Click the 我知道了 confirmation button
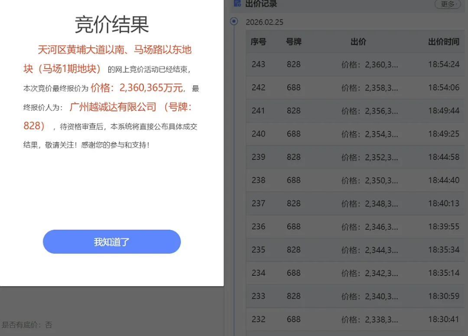 112,241
